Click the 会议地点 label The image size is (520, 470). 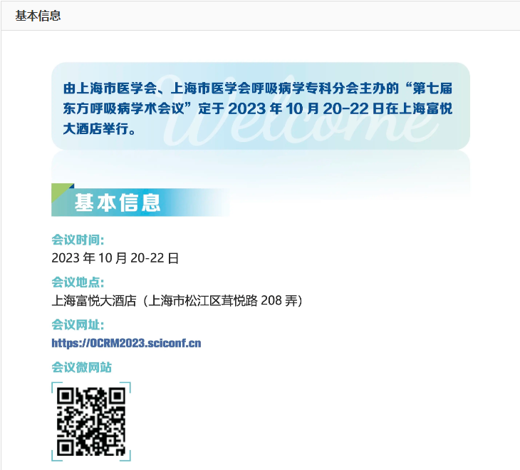pyautogui.click(x=78, y=282)
